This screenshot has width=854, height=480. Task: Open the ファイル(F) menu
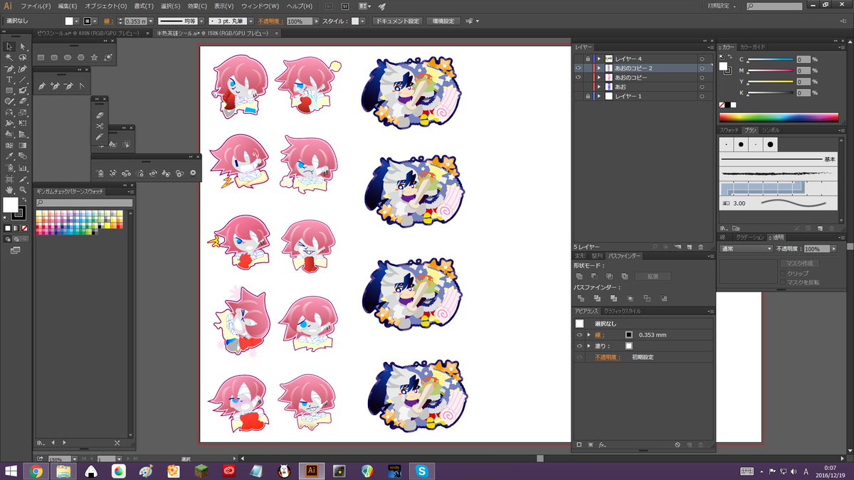coord(36,6)
